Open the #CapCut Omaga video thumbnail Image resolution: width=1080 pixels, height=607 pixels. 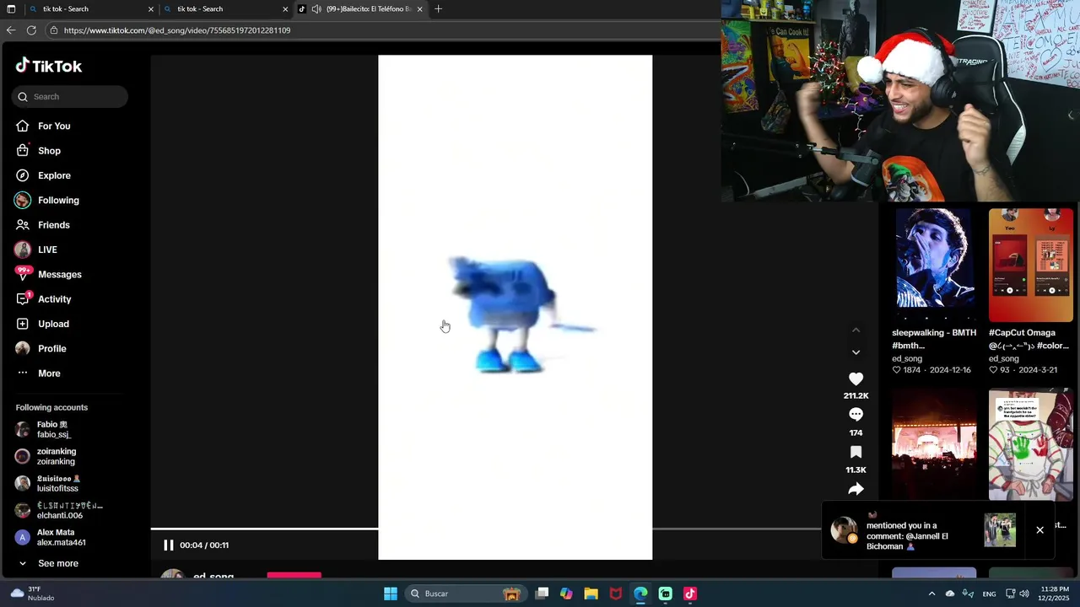coord(1030,265)
